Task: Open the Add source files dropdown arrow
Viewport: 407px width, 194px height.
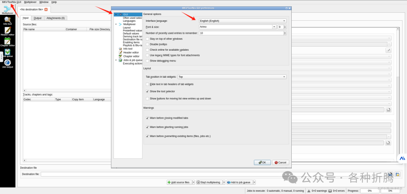Action: pos(193,182)
